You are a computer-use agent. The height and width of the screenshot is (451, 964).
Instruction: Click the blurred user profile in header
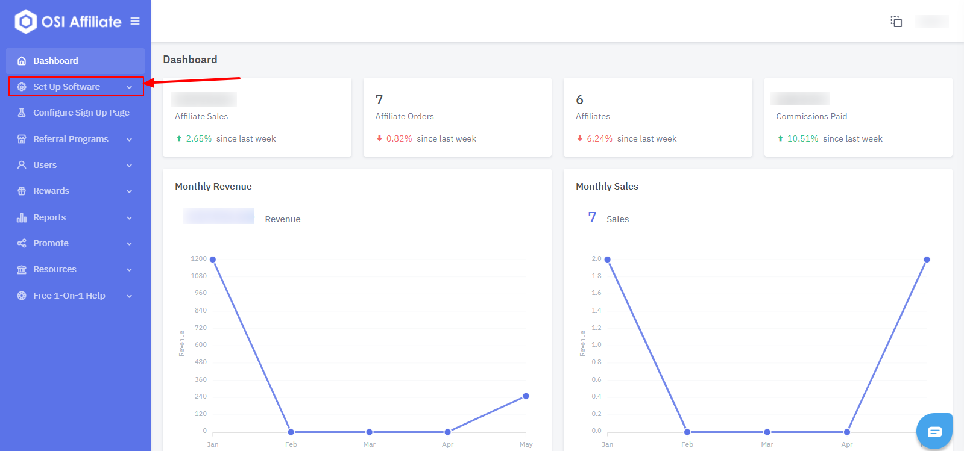click(932, 22)
